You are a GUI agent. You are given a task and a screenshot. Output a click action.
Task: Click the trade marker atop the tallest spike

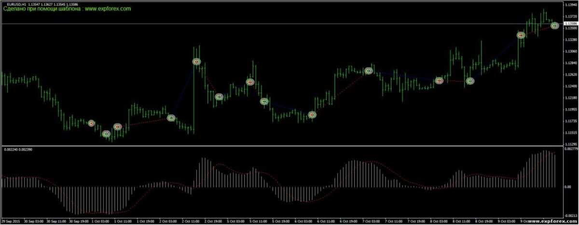[x=196, y=62]
